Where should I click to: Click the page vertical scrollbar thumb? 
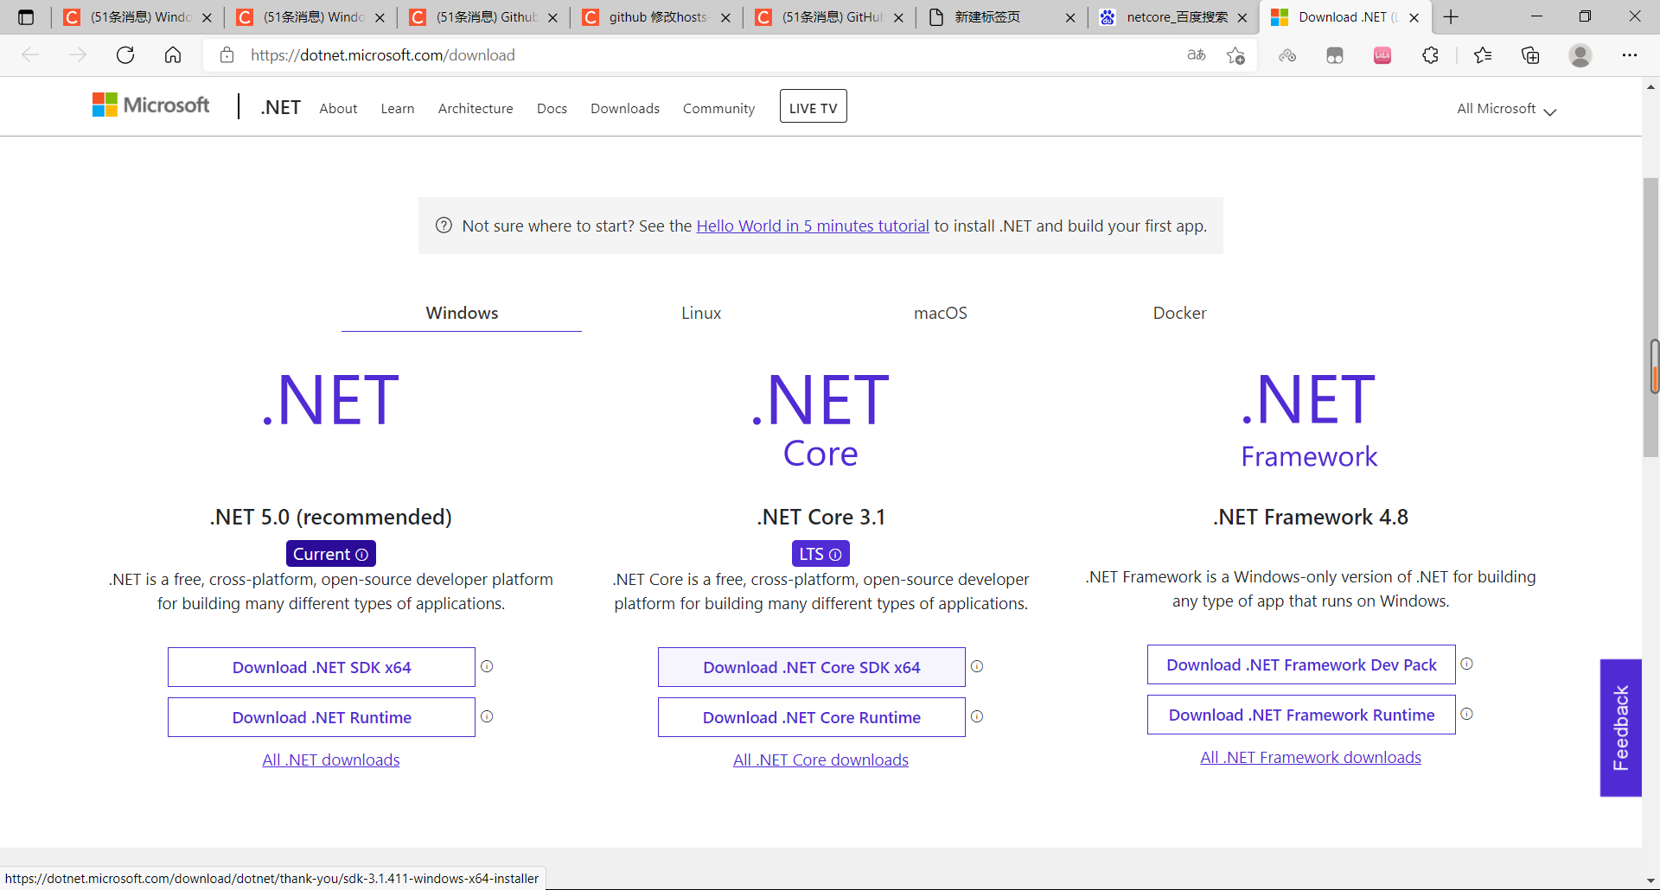tap(1650, 317)
